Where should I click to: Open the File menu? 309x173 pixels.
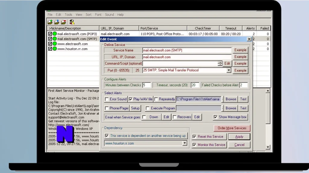50,14
